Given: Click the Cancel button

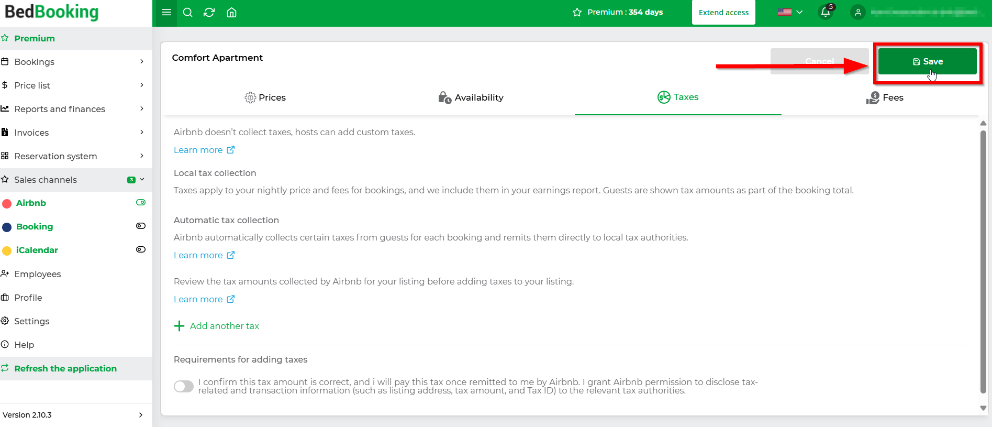Looking at the screenshot, I should (x=819, y=61).
